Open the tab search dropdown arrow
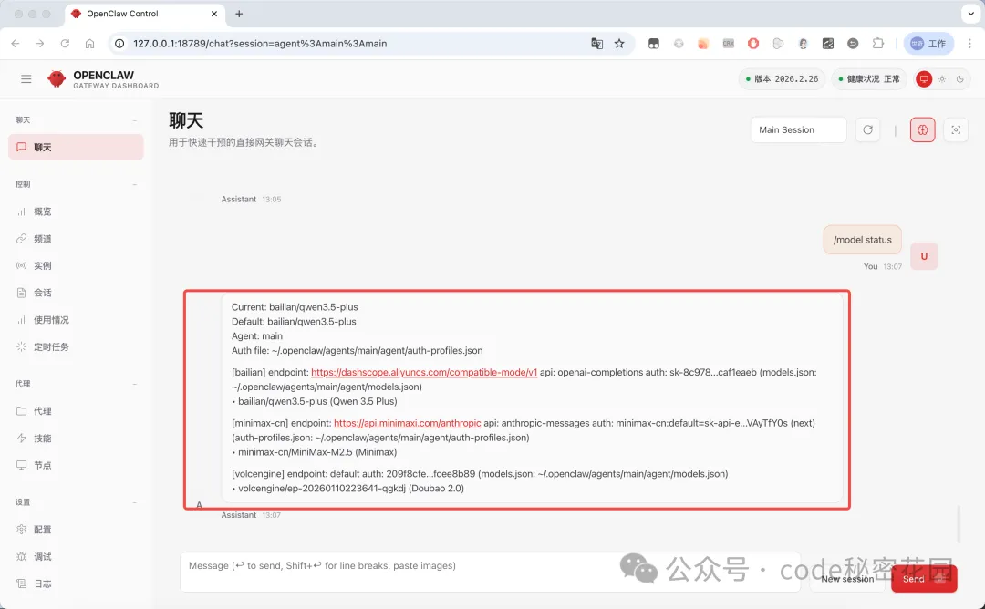 coord(970,13)
